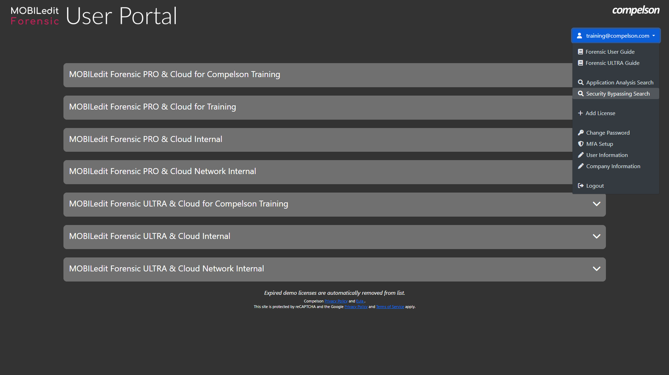Open the Compelson Privacy Policy link
Screen dimensions: 669x375
point(336,301)
